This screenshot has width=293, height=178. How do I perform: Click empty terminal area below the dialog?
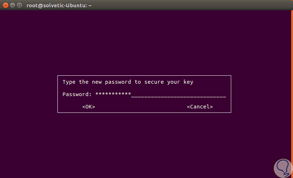tap(145, 146)
